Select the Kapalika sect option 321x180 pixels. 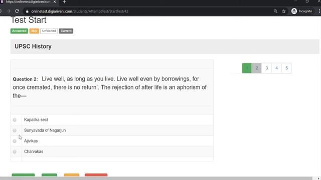tap(15, 120)
